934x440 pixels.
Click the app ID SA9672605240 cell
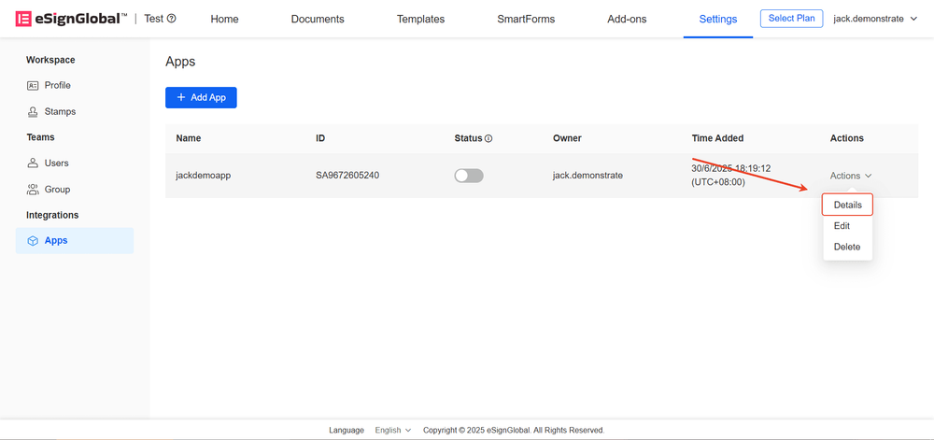(347, 176)
